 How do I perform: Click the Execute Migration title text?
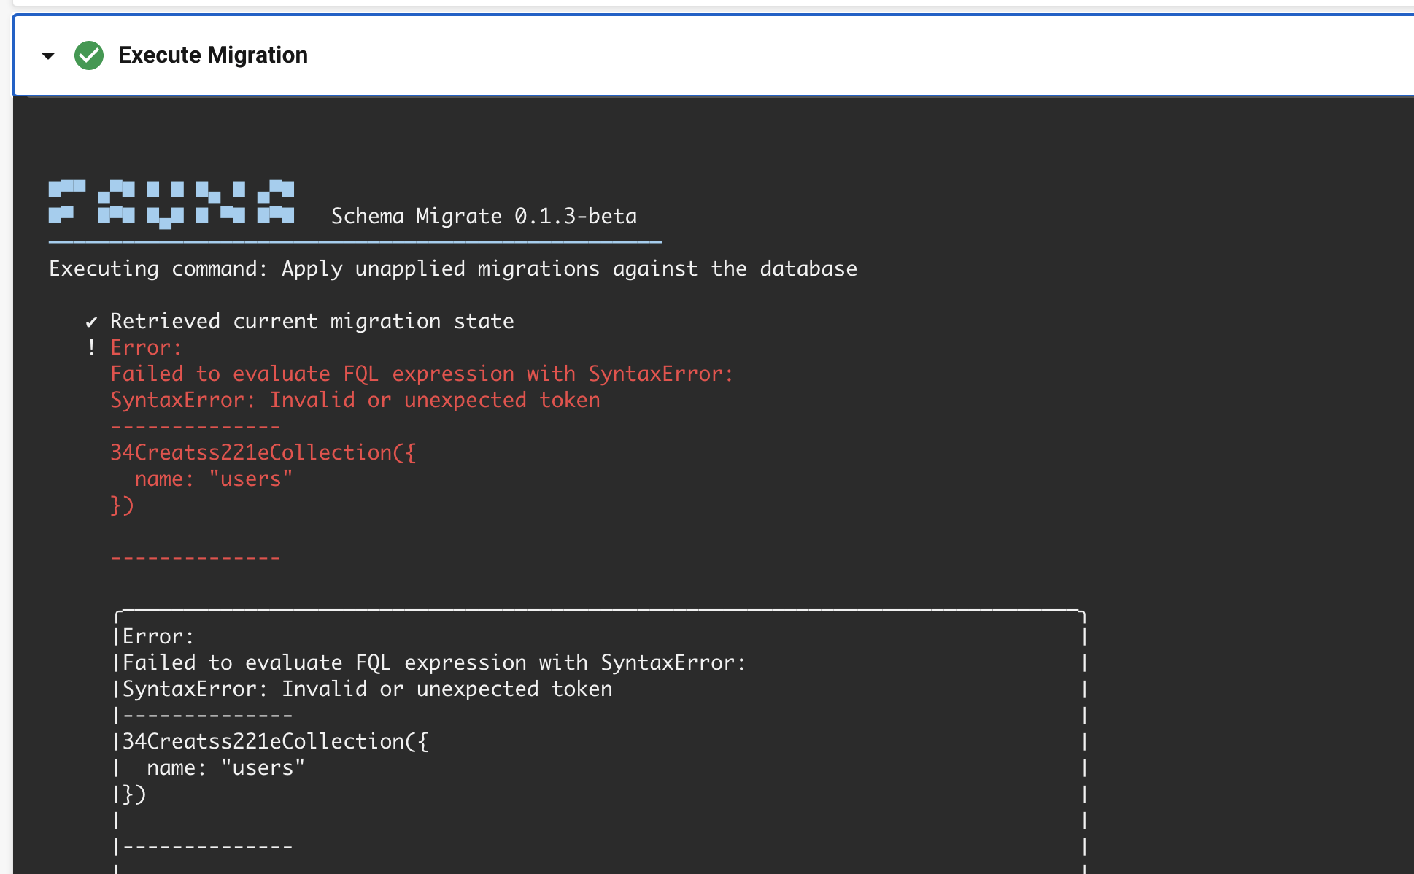click(213, 55)
